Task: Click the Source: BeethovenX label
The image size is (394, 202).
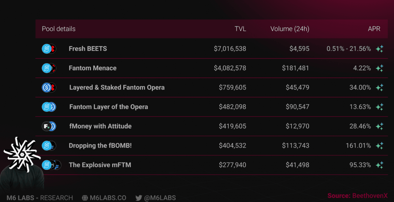Action: point(357,196)
